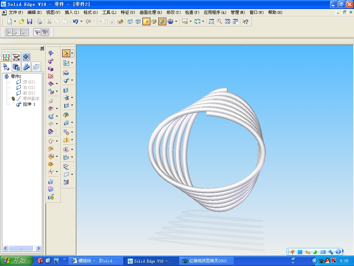
Task: Switch to the Layers tab in EdgeBar
Action: 36,67
